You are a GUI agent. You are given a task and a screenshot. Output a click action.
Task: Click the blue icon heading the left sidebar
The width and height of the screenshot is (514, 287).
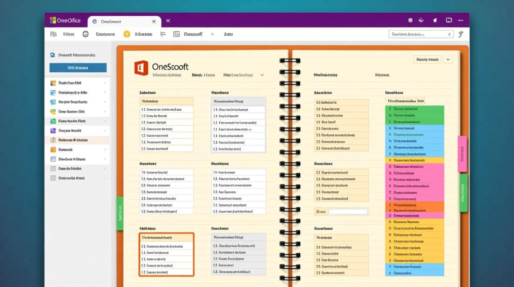tap(53, 55)
